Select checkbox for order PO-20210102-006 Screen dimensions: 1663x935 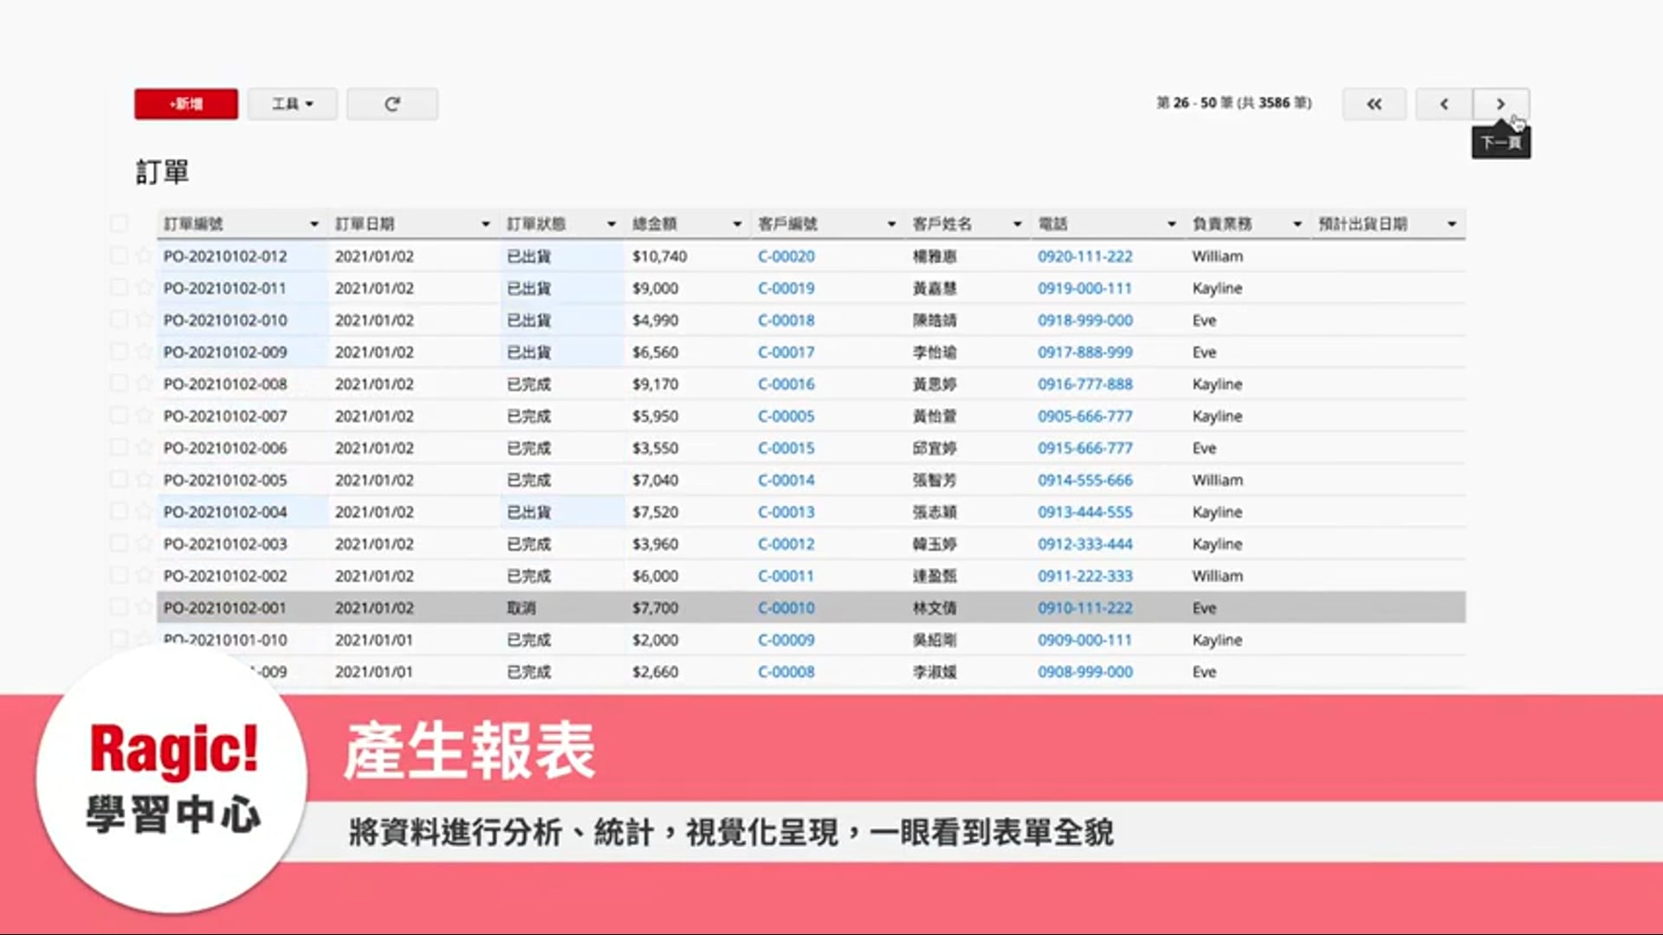(120, 448)
